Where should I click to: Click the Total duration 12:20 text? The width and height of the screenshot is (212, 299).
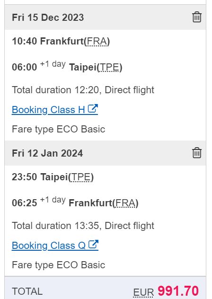click(x=56, y=90)
